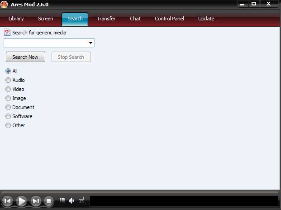The image size is (281, 210).
Task: Stop playback with the Stop button
Action: 48,201
